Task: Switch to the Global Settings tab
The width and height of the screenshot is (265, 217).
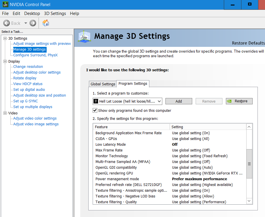Action: tap(103, 84)
